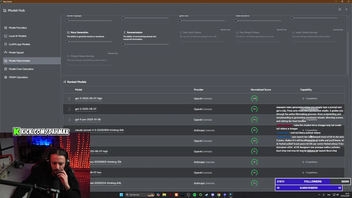This screenshot has width=352, height=198.
Task: Click the Ranked Models sort icon
Action: [x=65, y=82]
